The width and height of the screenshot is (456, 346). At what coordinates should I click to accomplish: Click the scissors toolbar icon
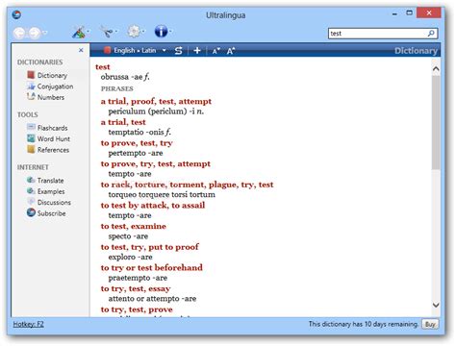tap(107, 32)
